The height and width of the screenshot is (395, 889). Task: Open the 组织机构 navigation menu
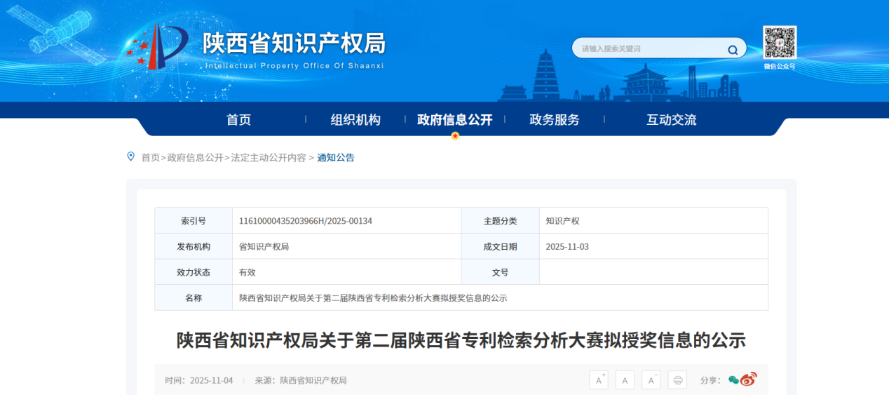pyautogui.click(x=355, y=120)
